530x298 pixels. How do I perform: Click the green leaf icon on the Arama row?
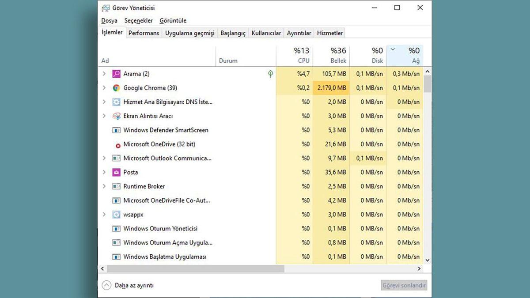tap(270, 74)
